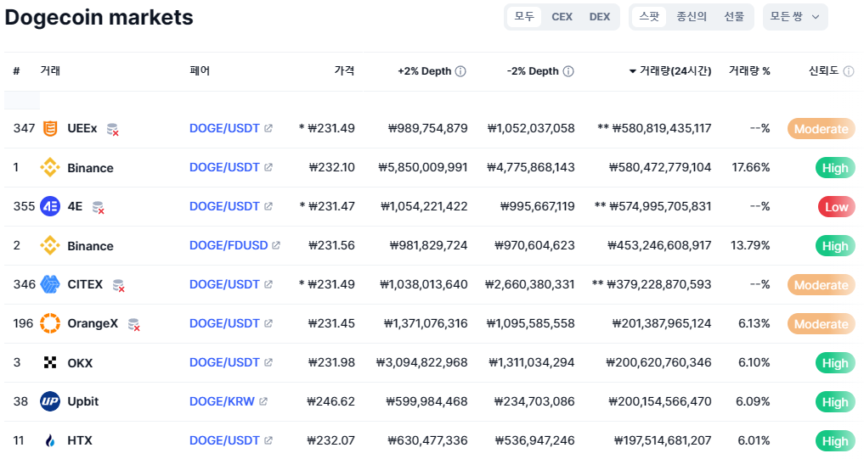Select the 종신의 market tab
This screenshot has height=459, width=864.
692,16
